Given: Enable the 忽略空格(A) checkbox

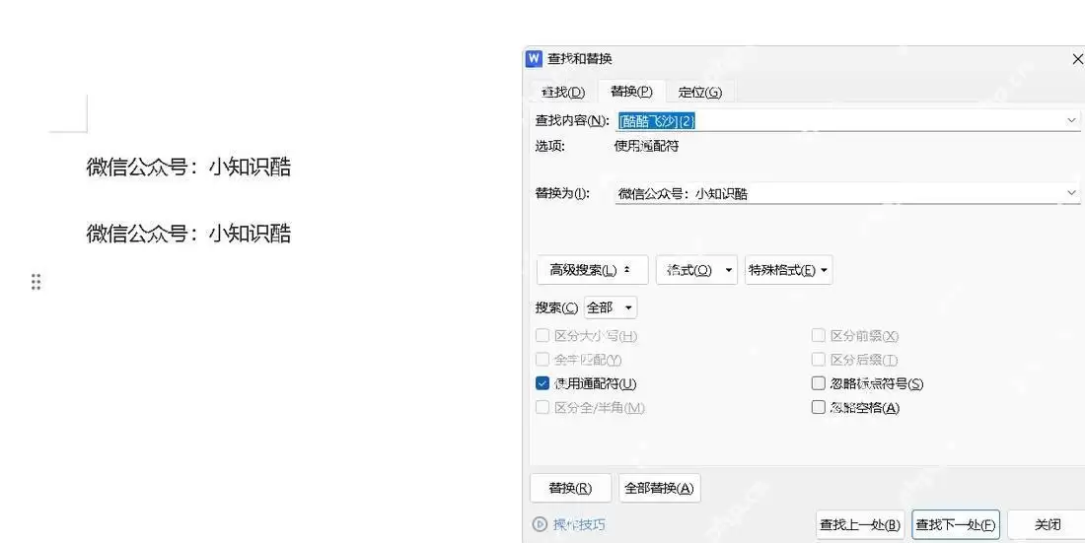Looking at the screenshot, I should tap(818, 407).
